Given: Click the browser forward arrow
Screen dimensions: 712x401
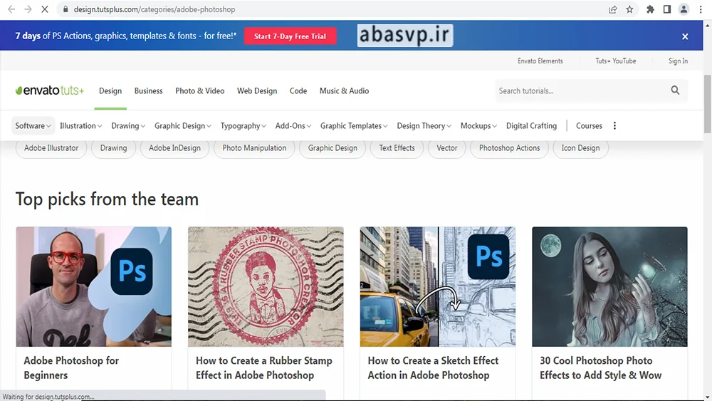Looking at the screenshot, I should click(28, 9).
